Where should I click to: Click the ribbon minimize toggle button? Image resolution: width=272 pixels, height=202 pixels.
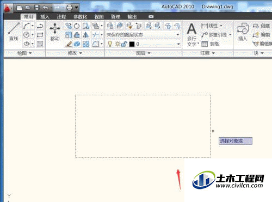(151, 17)
